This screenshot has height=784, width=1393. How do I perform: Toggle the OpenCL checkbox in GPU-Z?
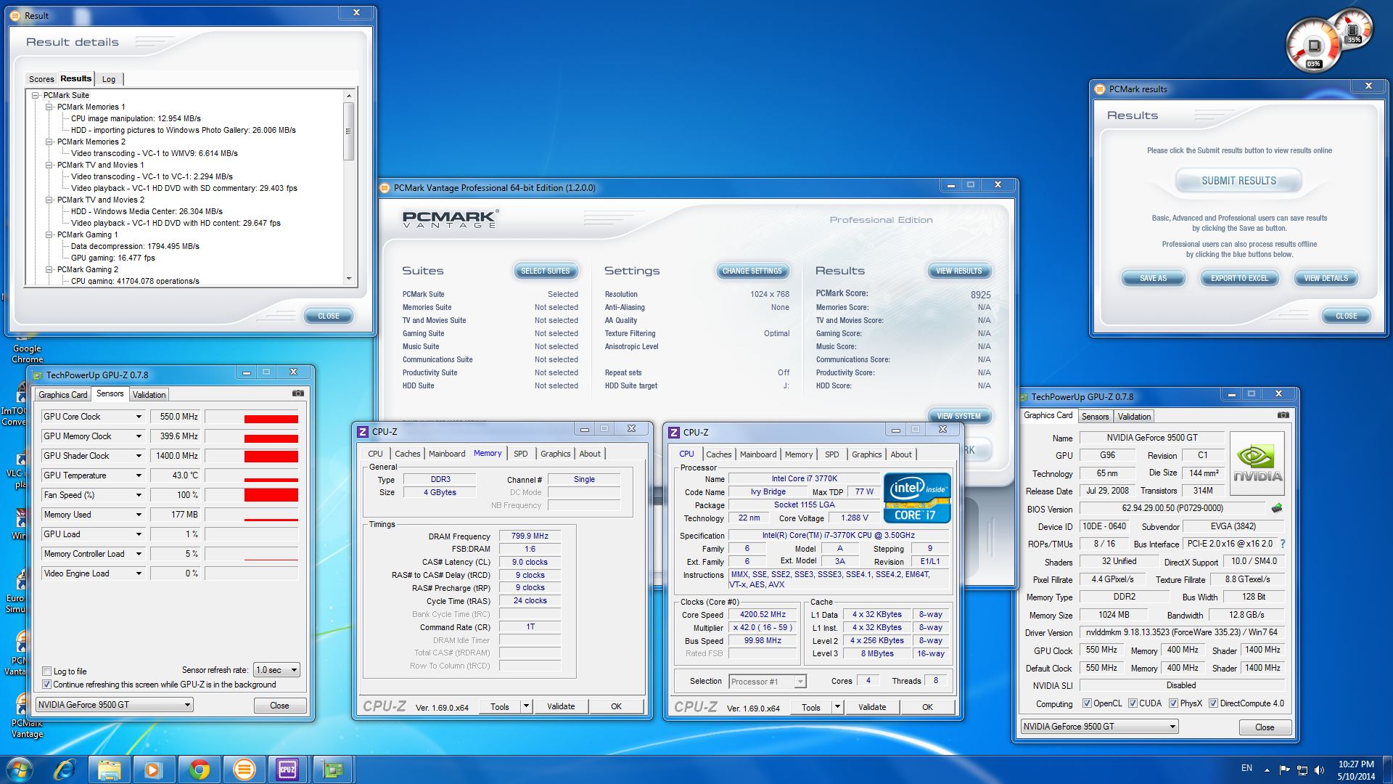point(1087,703)
